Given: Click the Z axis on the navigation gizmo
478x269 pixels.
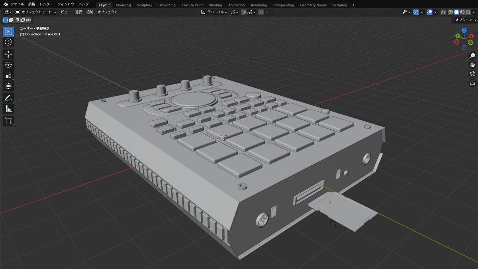Looking at the screenshot, I should pos(463,30).
